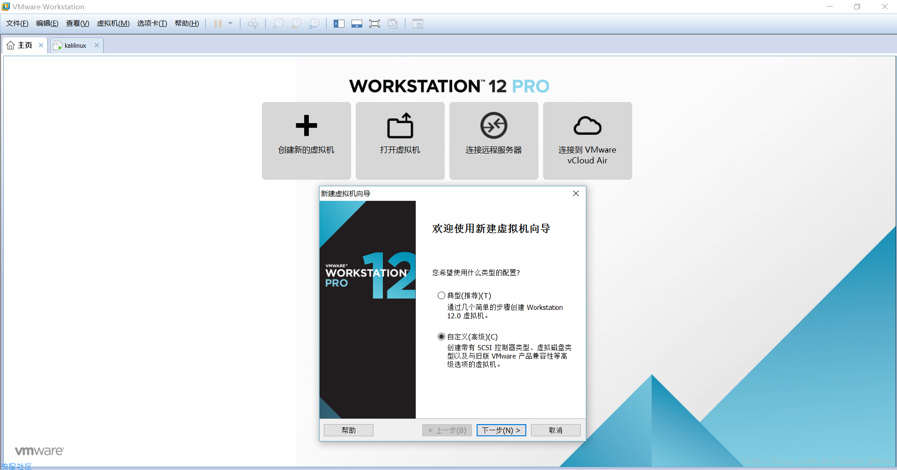Open the 文件(F) menu

pos(17,23)
